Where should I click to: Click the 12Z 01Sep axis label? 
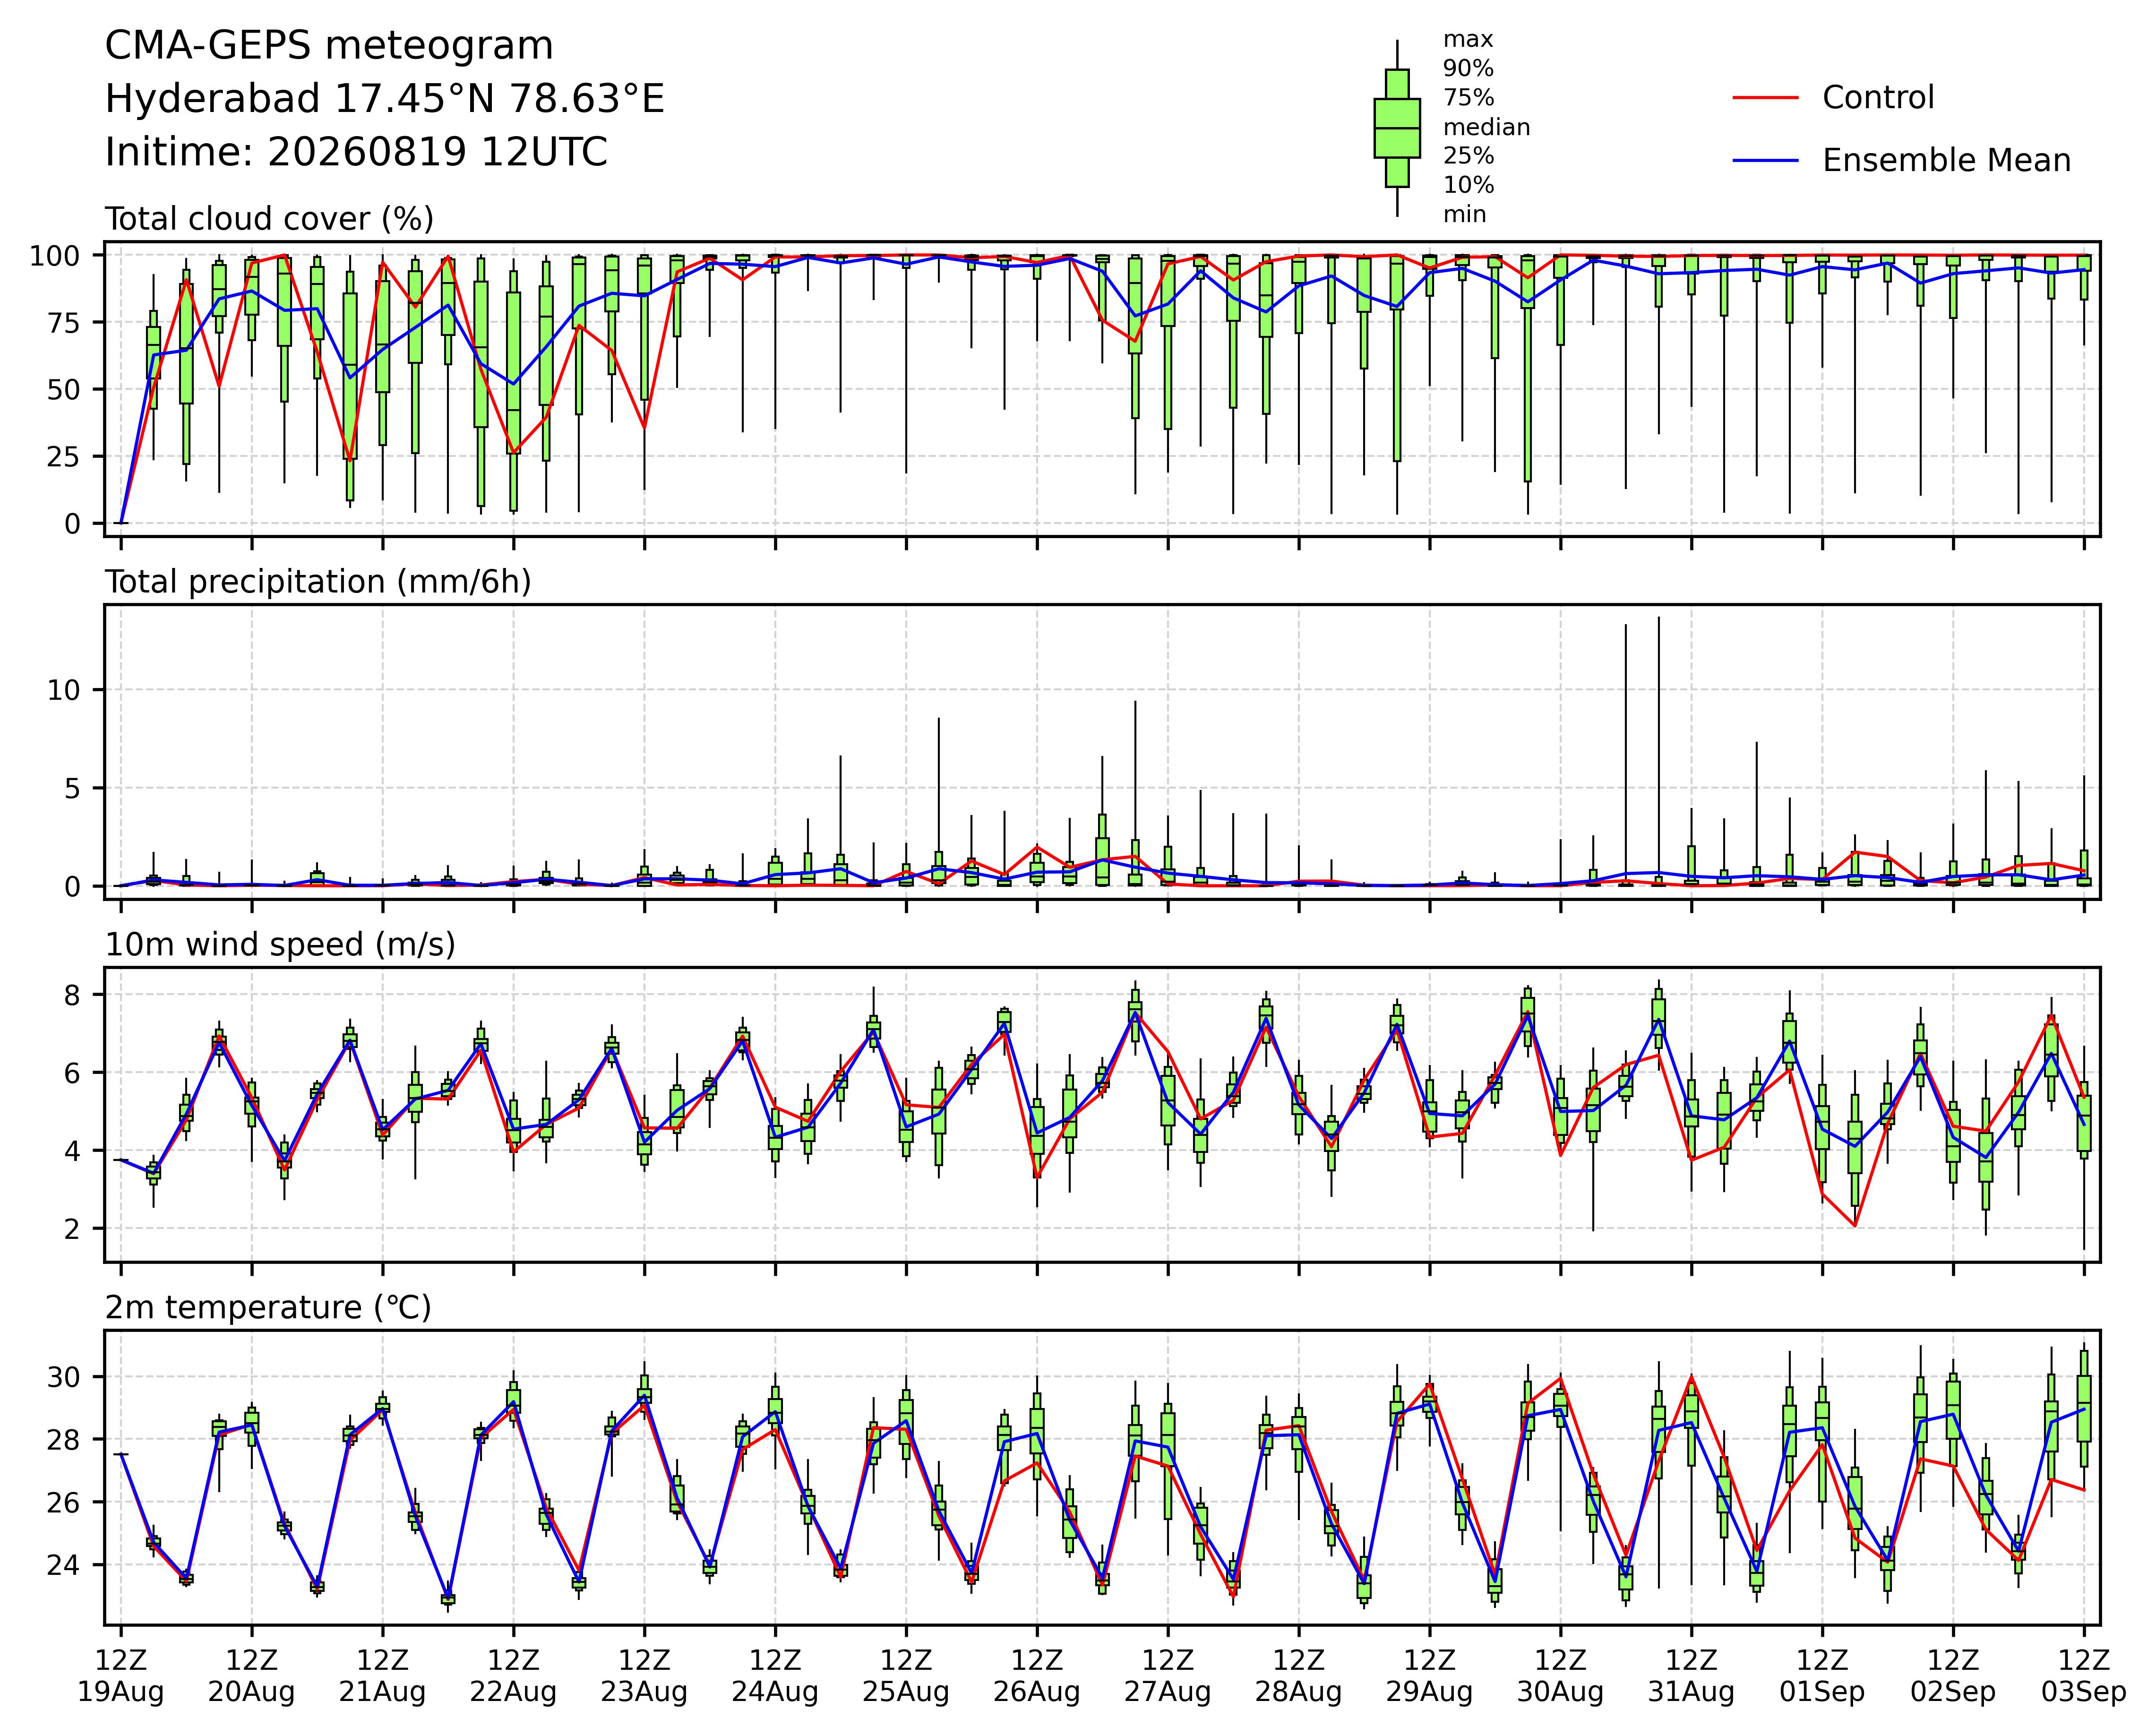(x=1822, y=1678)
